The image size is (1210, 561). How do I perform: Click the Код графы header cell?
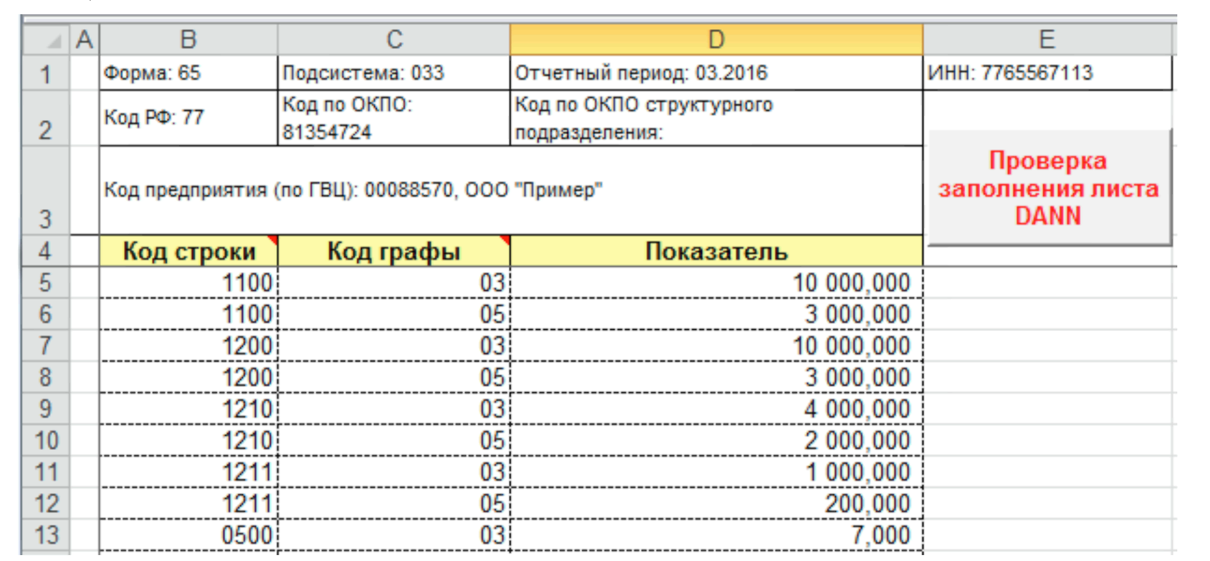coord(394,251)
